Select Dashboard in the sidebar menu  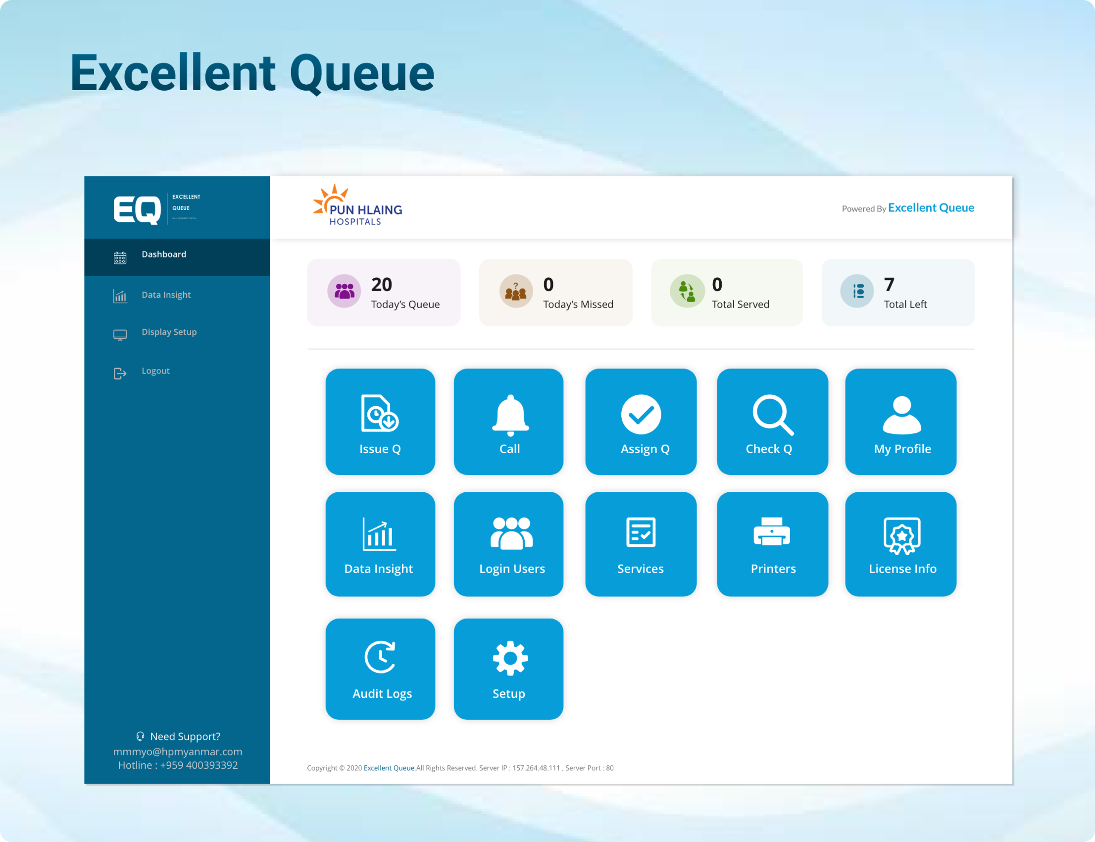tap(177, 257)
